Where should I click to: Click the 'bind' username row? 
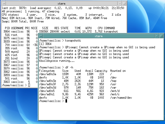click(14, 58)
